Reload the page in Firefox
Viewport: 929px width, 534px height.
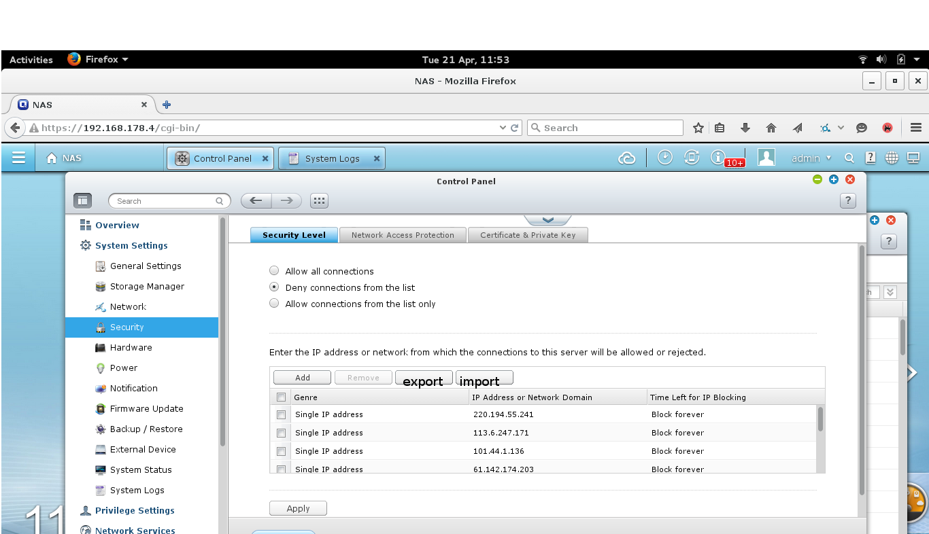pos(516,128)
